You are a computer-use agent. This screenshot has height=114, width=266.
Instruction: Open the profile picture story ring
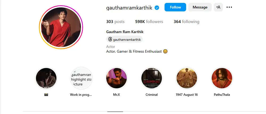point(61,27)
